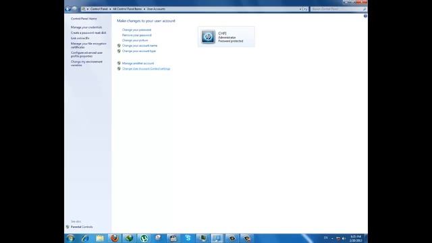Open Change User Account Control settings

click(146, 69)
